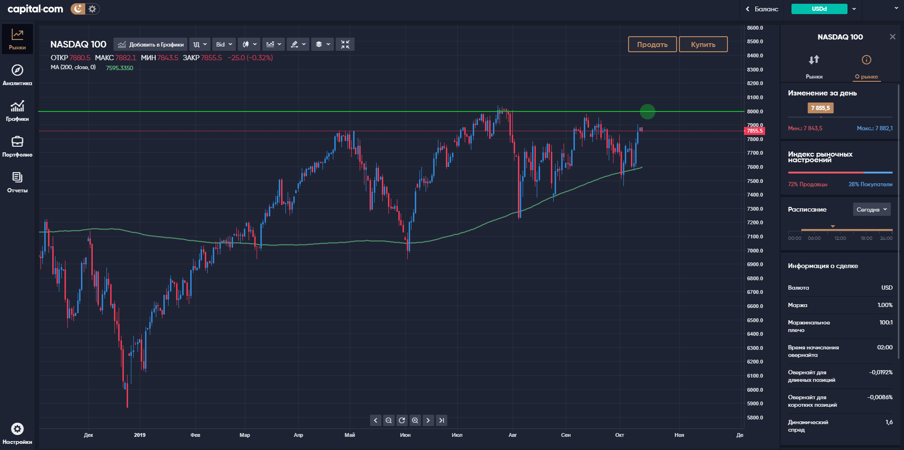Switch to light sun theme

[92, 9]
